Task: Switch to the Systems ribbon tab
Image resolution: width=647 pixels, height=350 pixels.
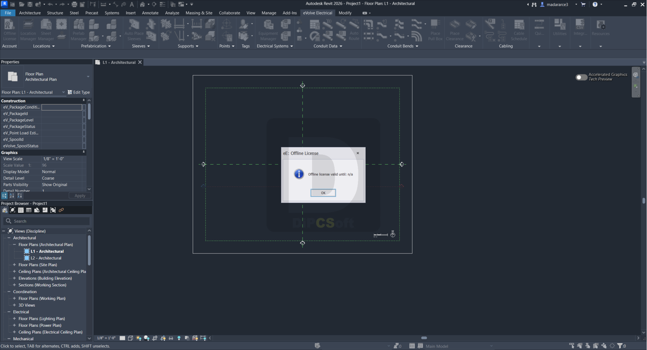Action: (x=112, y=13)
